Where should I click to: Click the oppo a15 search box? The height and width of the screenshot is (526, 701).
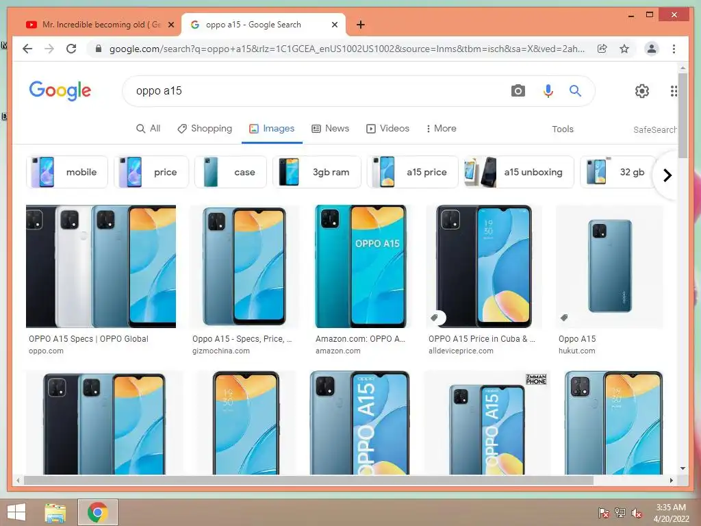[313, 91]
